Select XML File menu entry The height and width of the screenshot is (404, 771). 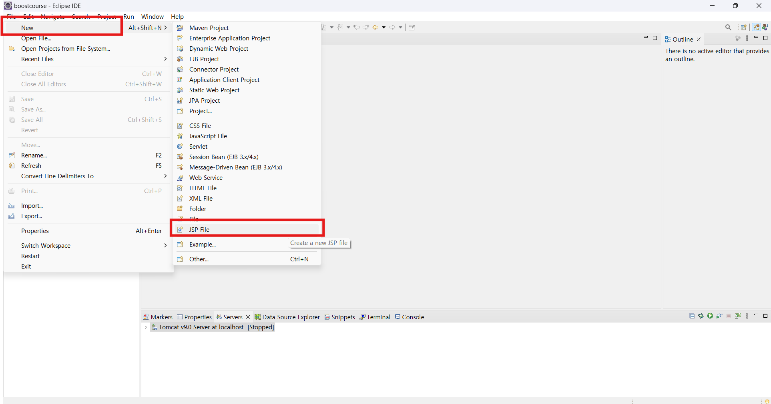tap(247, 199)
